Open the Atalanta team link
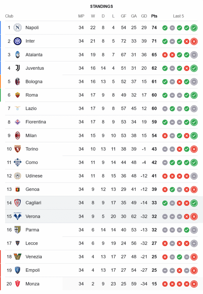203x294 pixels. tap(34, 55)
